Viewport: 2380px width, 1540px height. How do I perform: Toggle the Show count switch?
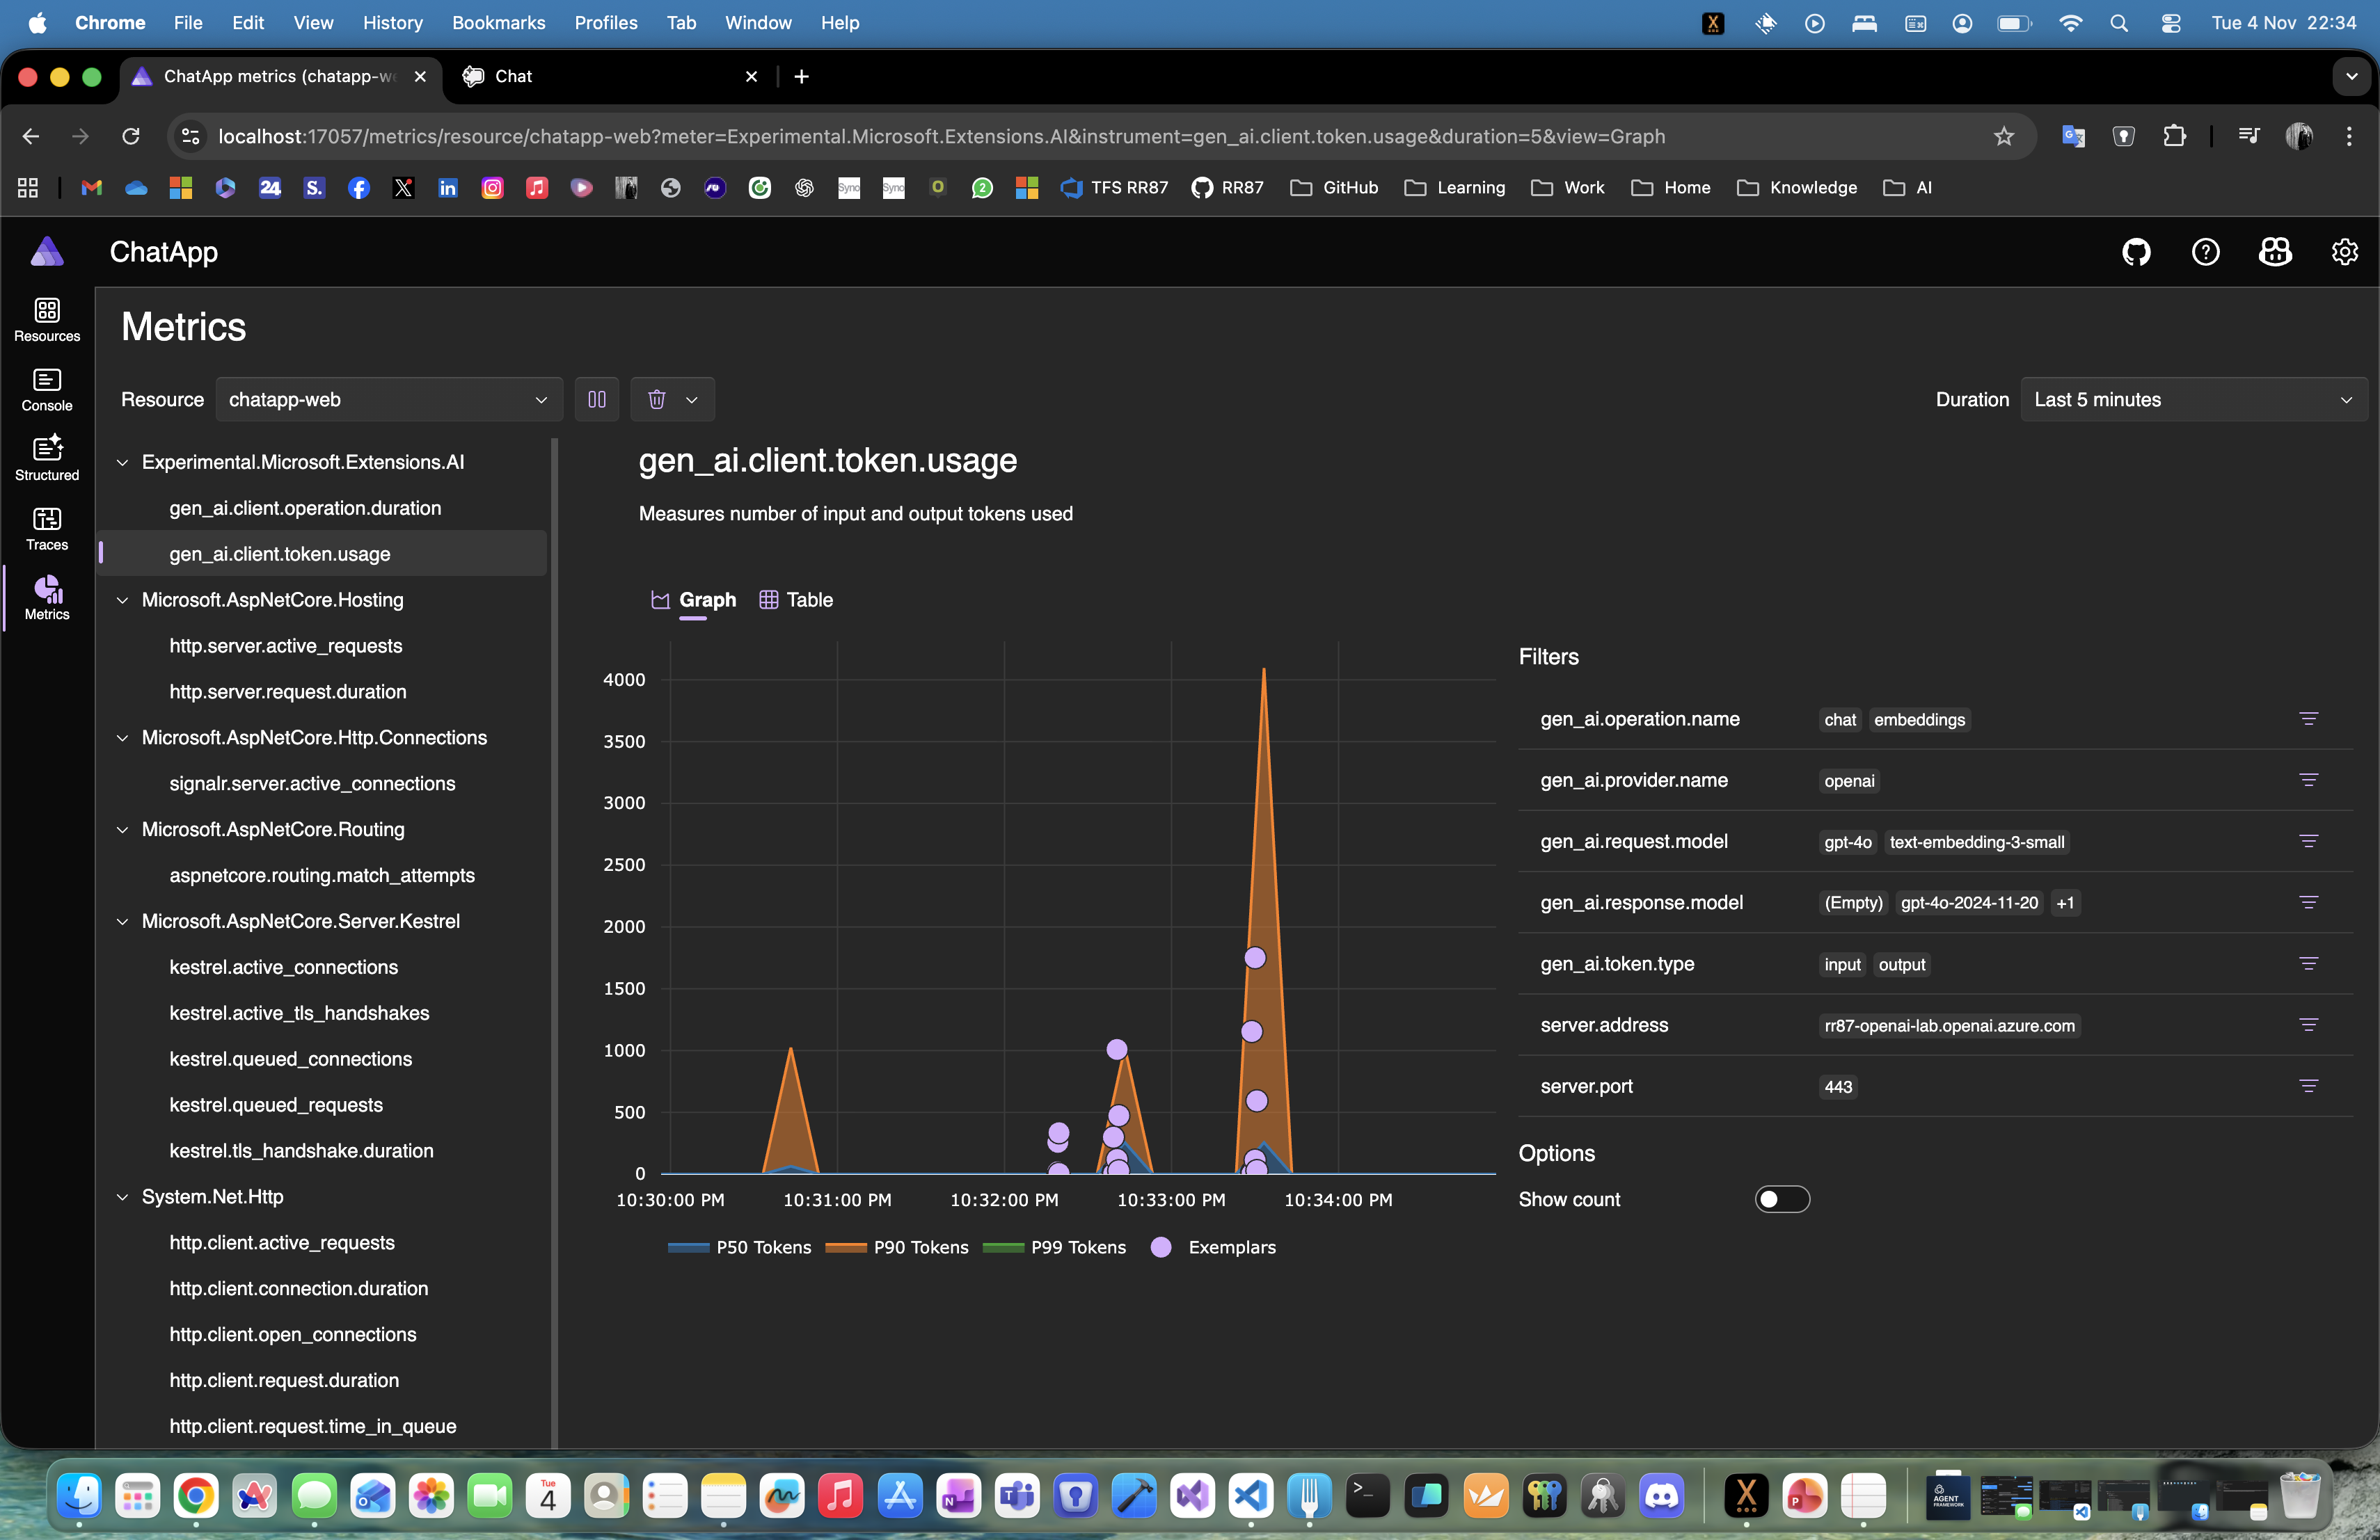pos(1782,1199)
